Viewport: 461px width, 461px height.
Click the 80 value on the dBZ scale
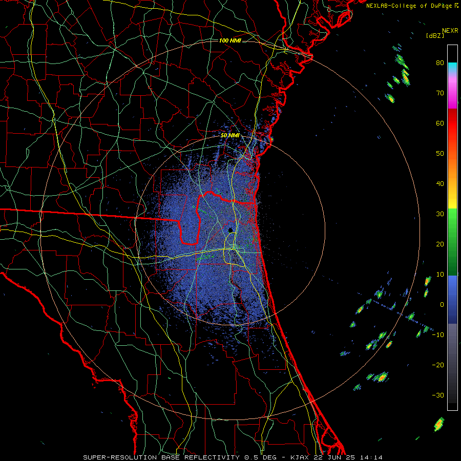tap(440, 62)
